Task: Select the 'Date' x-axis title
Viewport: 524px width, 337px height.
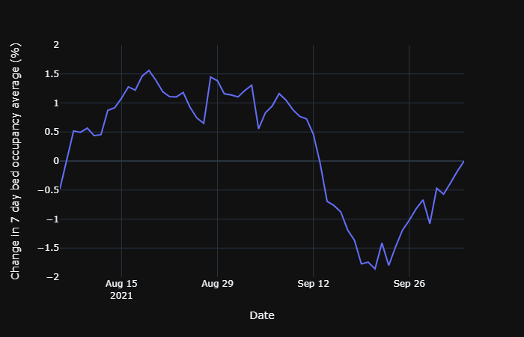Action: coord(262,316)
